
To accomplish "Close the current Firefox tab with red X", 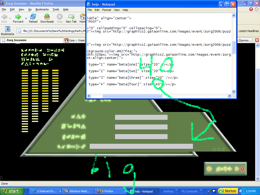I will [257, 40].
